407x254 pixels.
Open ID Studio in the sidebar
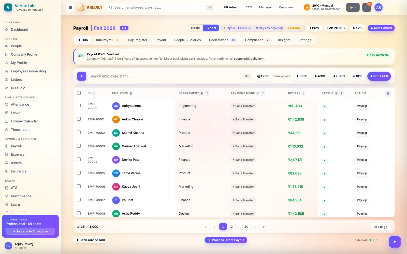tap(18, 88)
